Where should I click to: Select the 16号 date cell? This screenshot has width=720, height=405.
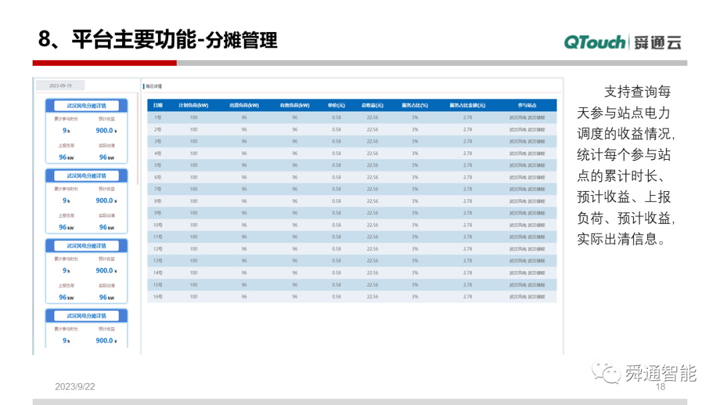157,296
